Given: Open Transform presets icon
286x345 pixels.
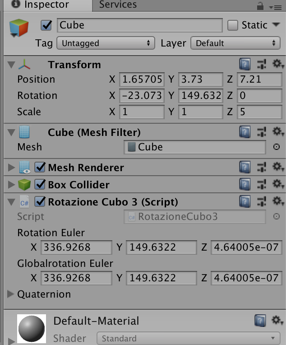Looking at the screenshot, I should point(262,64).
